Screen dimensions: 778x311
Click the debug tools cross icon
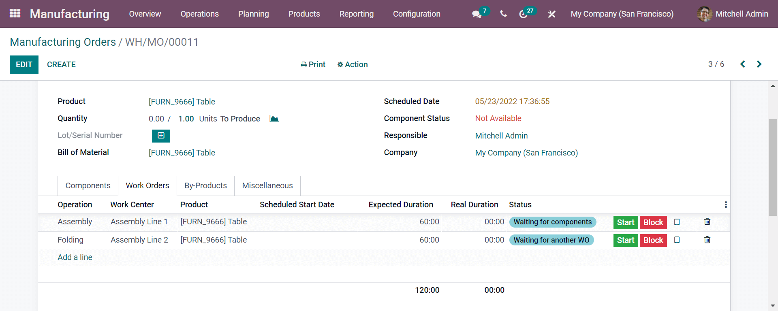pyautogui.click(x=551, y=14)
